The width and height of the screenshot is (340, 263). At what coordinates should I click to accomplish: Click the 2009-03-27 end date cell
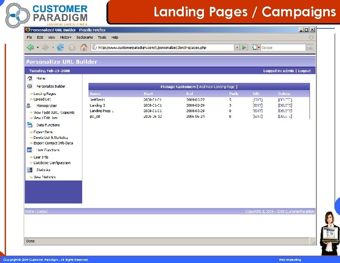(195, 100)
